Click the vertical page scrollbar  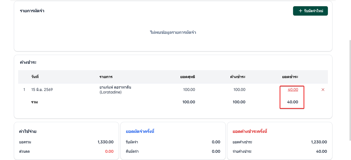click(x=350, y=90)
